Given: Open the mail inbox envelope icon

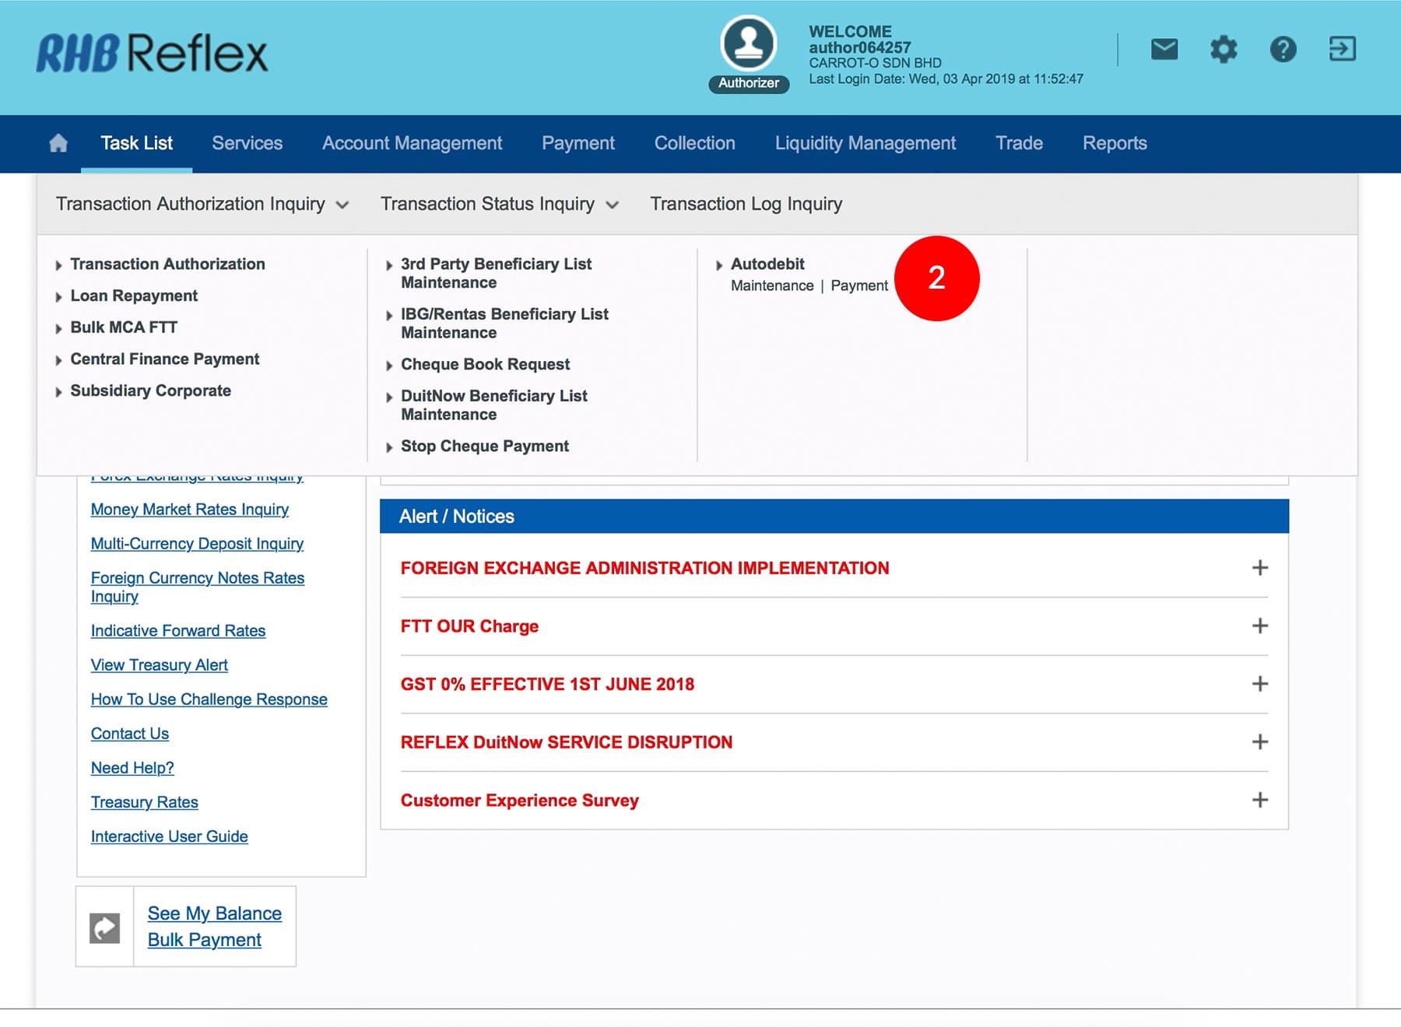Looking at the screenshot, I should point(1164,50).
